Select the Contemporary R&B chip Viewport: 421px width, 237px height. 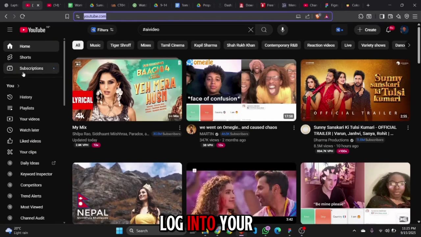[x=281, y=45]
